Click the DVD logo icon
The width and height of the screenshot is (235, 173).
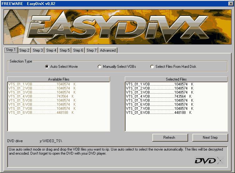(x=209, y=161)
